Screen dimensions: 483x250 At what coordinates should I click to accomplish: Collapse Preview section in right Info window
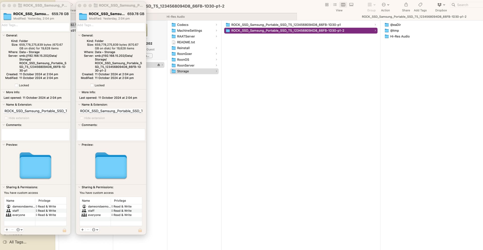point(79,145)
